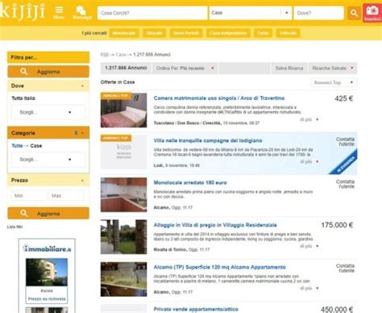Remove the Categorie filter with the X
Image resolution: width=382 pixels, height=313 pixels.
tap(76, 133)
